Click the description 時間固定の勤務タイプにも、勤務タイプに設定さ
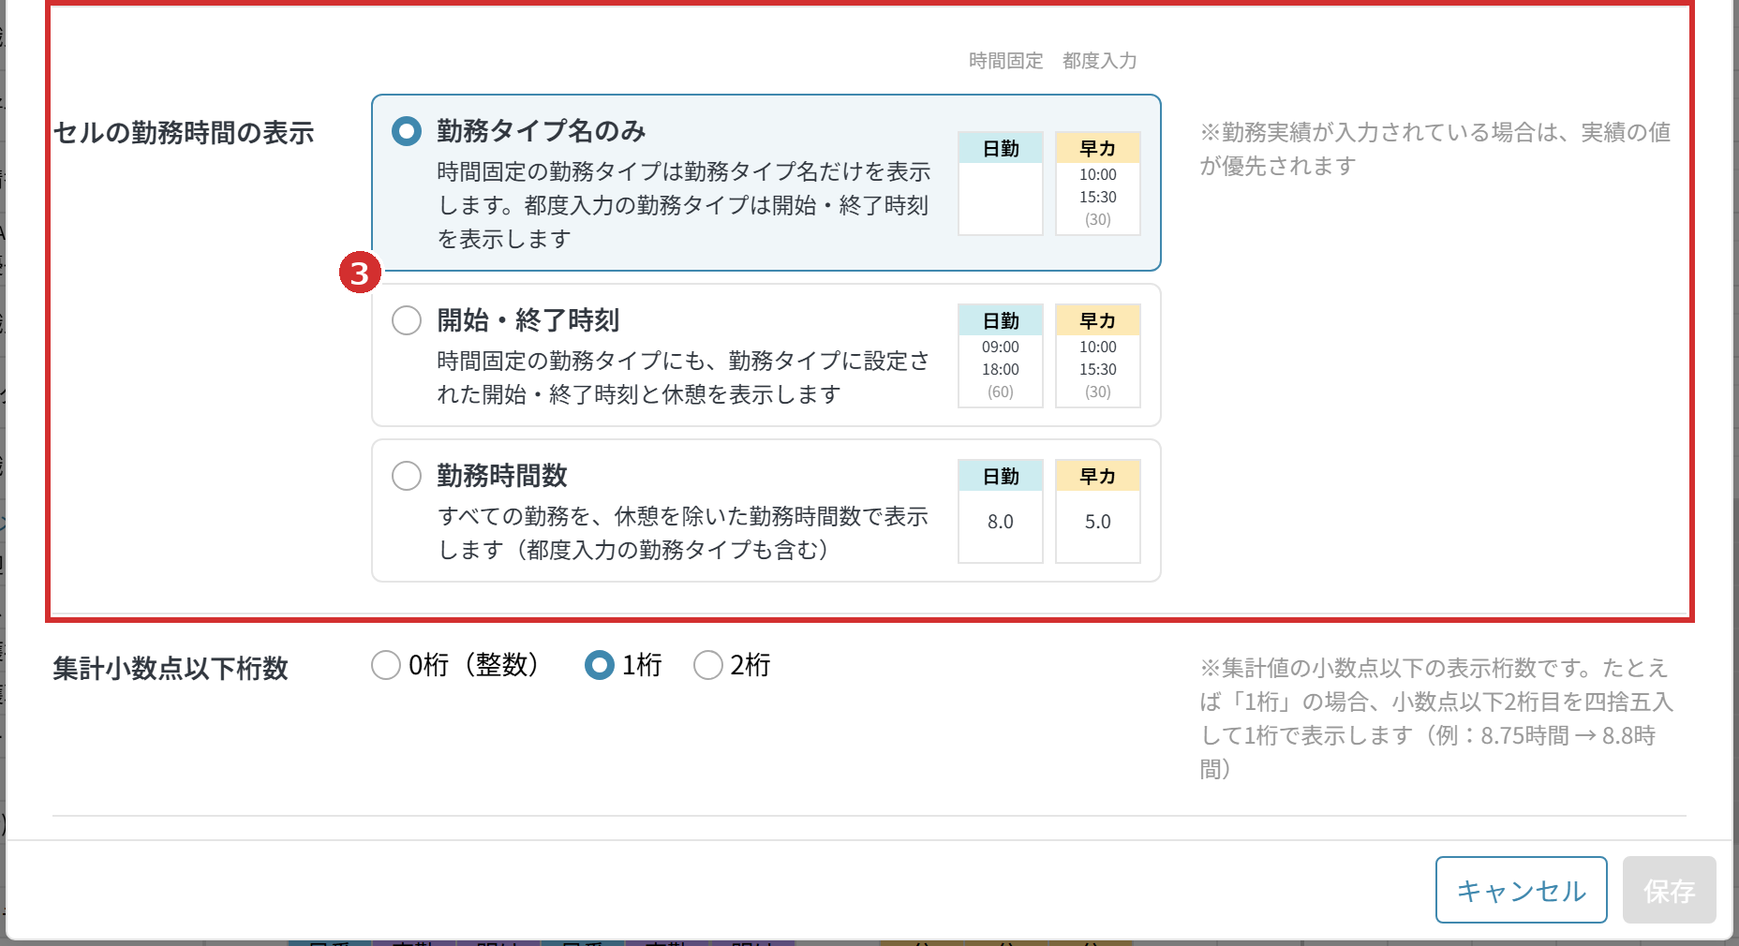 click(x=683, y=377)
